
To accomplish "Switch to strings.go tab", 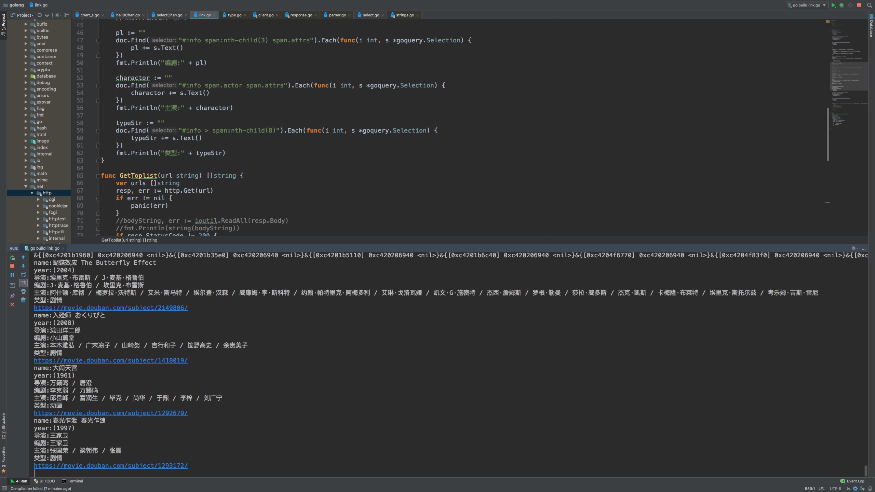I will (x=405, y=15).
